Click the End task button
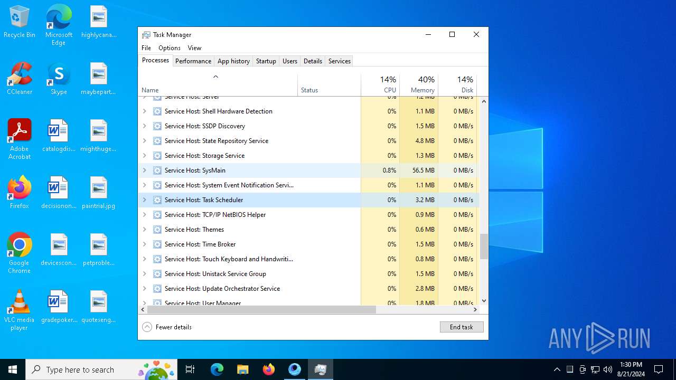The height and width of the screenshot is (380, 676). [x=462, y=327]
